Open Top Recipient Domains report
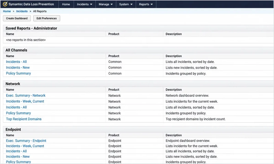This screenshot has height=164, width=274. [x=24, y=119]
